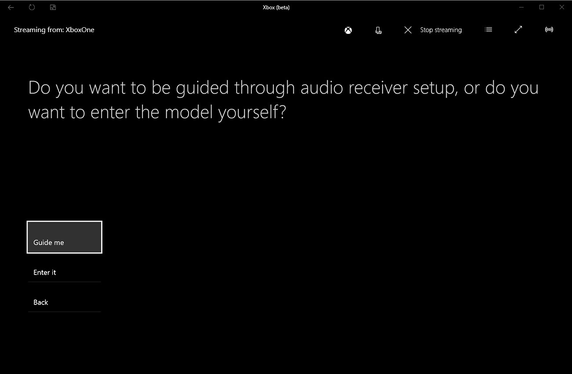Unmute the muted microphone
Image resolution: width=572 pixels, height=374 pixels.
point(378,30)
